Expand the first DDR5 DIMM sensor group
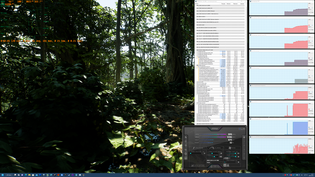315x177 pixels. point(196,28)
